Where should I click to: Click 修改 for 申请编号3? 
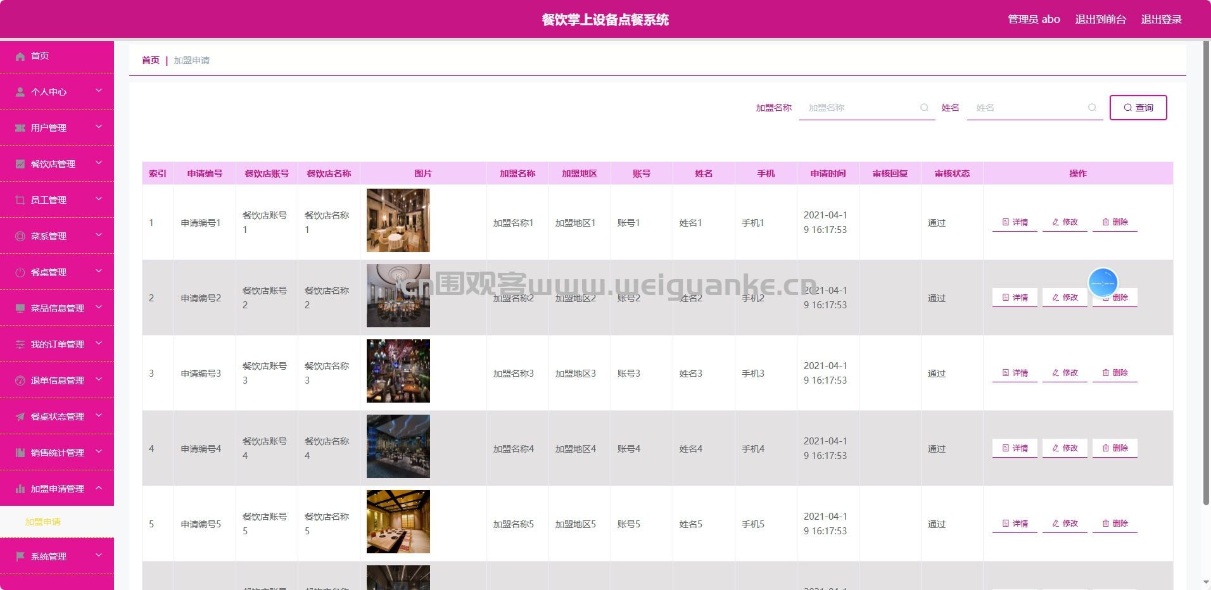[x=1065, y=373]
